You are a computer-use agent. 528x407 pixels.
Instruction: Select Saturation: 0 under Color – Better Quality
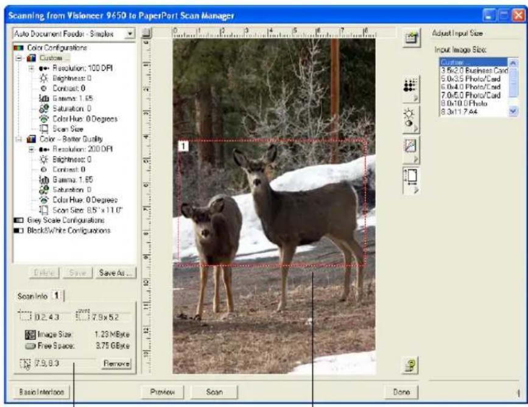point(72,189)
